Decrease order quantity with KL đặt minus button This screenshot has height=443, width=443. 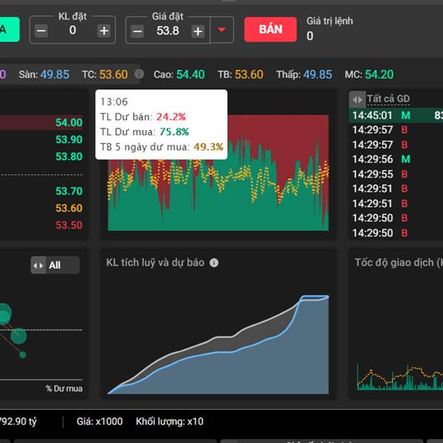coord(41,30)
